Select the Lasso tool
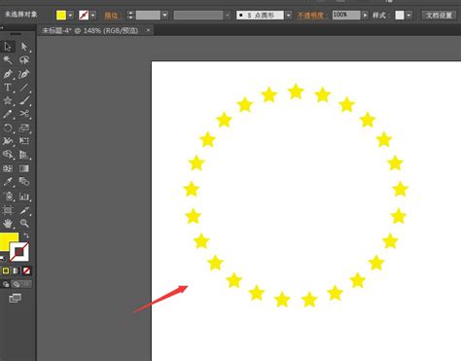This screenshot has width=461, height=361. tap(24, 60)
